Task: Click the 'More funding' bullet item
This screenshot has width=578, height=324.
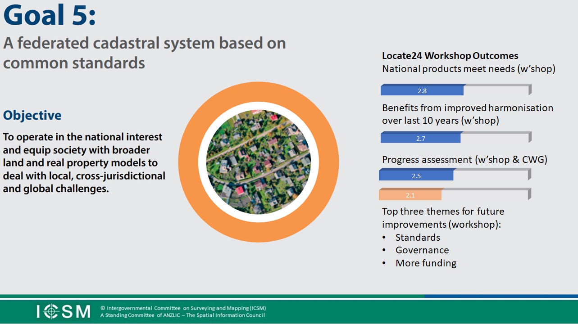Action: [426, 263]
